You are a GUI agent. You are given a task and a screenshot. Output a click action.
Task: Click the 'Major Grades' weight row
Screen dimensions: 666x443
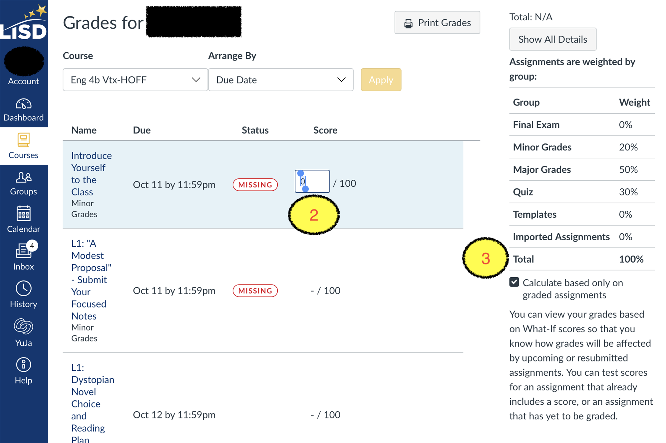(582, 169)
